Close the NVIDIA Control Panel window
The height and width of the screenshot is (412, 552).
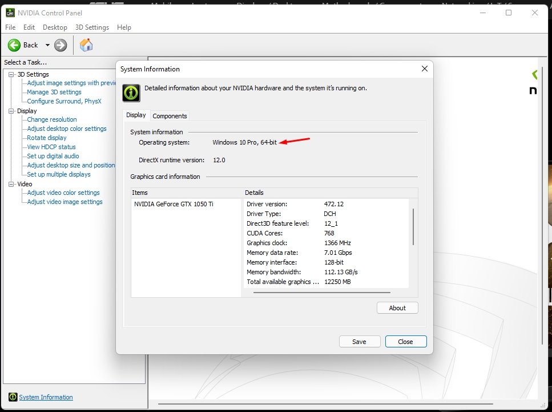[535, 13]
